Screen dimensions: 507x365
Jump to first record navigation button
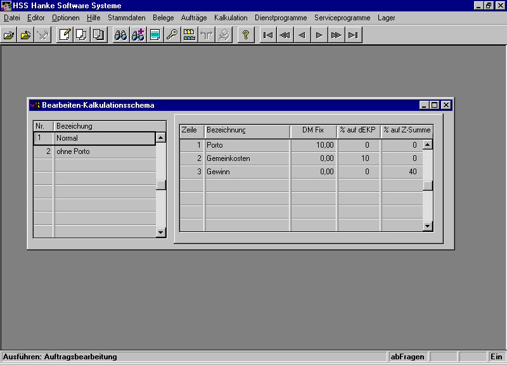(x=268, y=35)
